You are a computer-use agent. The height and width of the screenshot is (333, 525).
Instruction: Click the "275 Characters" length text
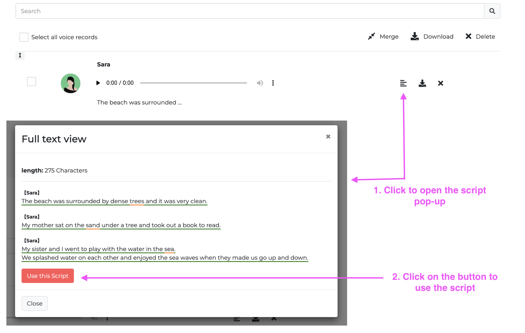point(66,171)
